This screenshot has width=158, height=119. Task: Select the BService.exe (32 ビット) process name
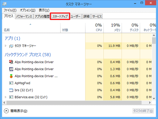click(31, 97)
